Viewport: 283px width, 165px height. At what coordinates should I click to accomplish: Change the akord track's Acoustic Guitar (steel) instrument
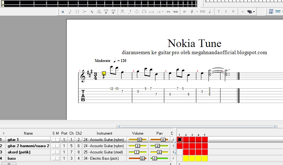coord(104,152)
